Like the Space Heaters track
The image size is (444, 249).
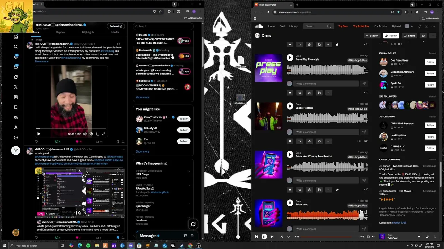click(290, 141)
